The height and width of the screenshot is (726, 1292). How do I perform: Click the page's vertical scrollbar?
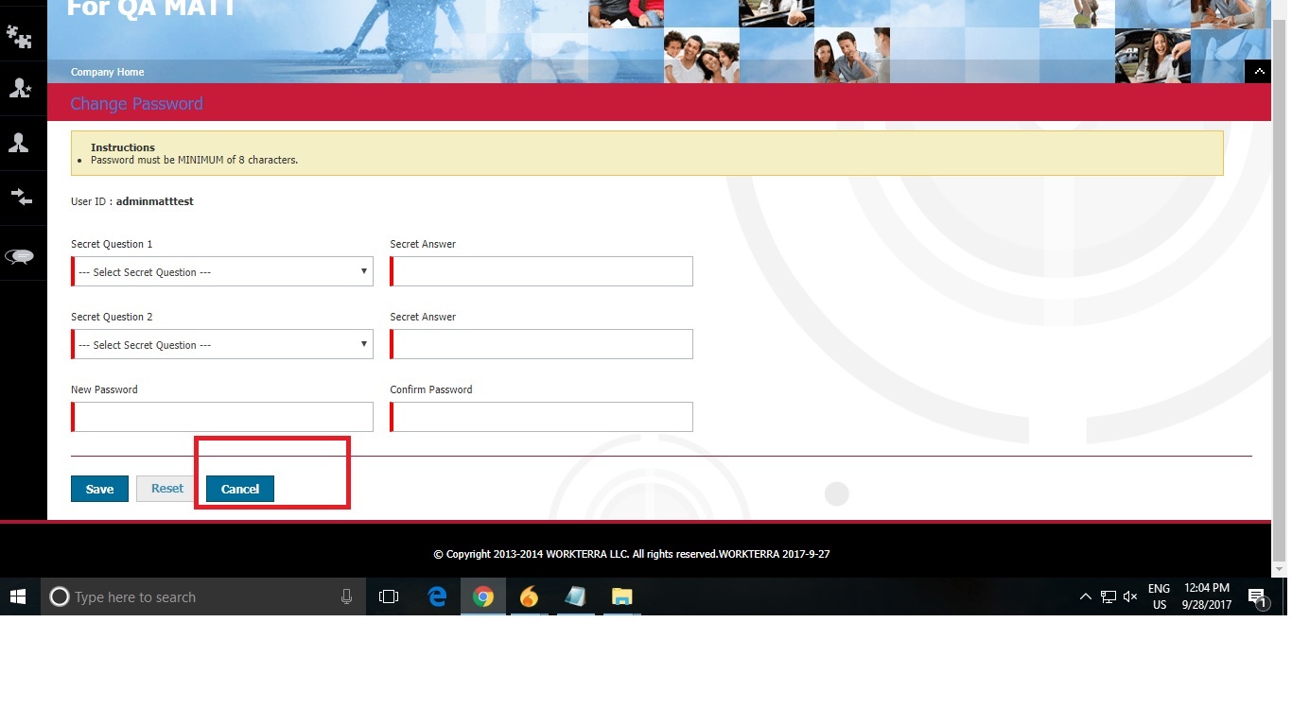[x=1280, y=284]
